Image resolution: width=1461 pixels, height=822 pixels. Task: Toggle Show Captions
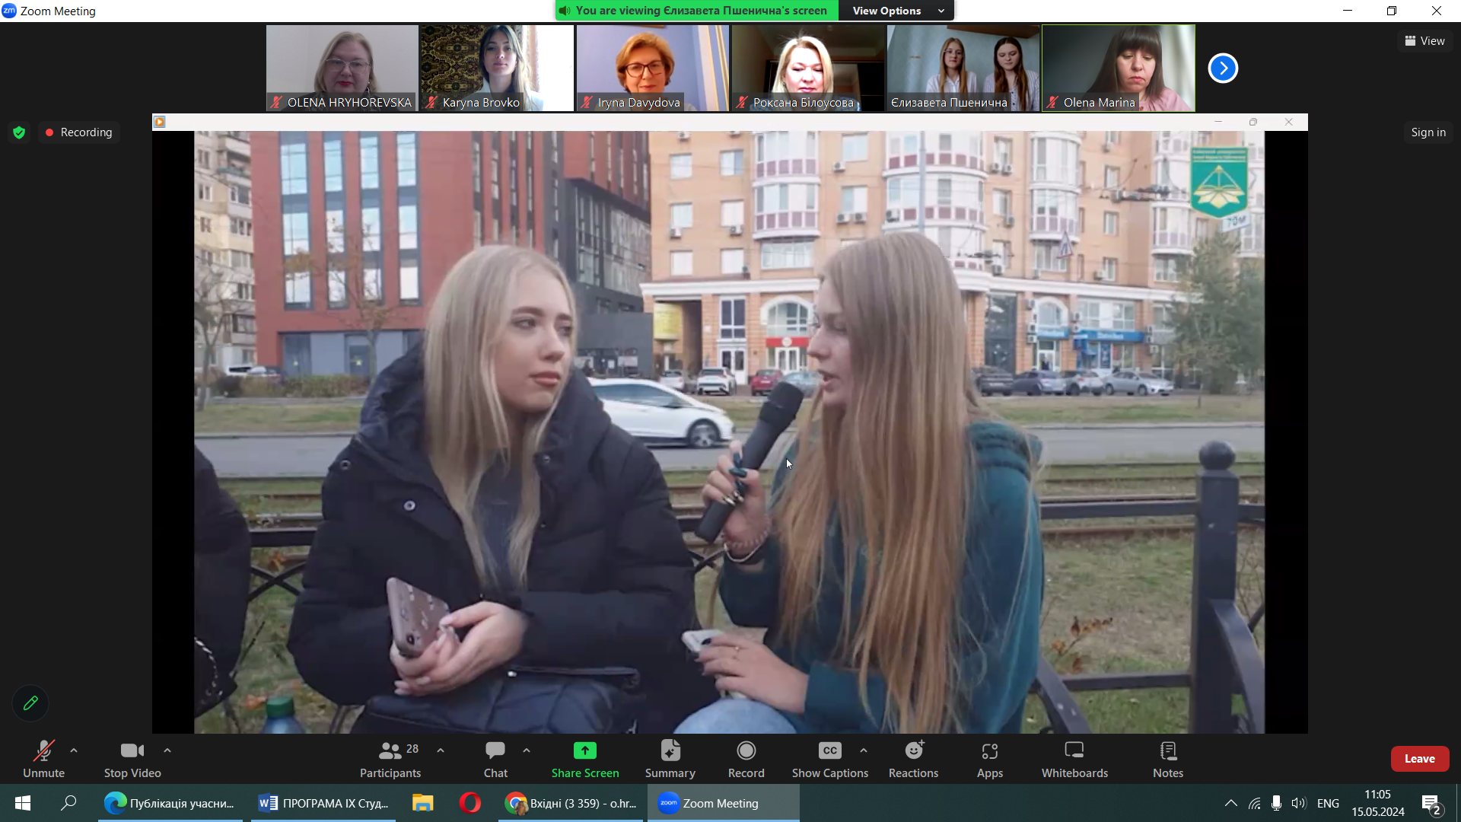[x=829, y=759]
